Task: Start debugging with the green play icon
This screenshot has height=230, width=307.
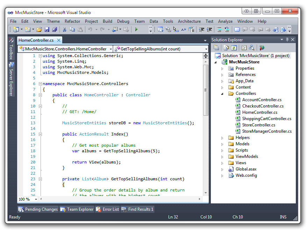Action: pyautogui.click(x=136, y=29)
